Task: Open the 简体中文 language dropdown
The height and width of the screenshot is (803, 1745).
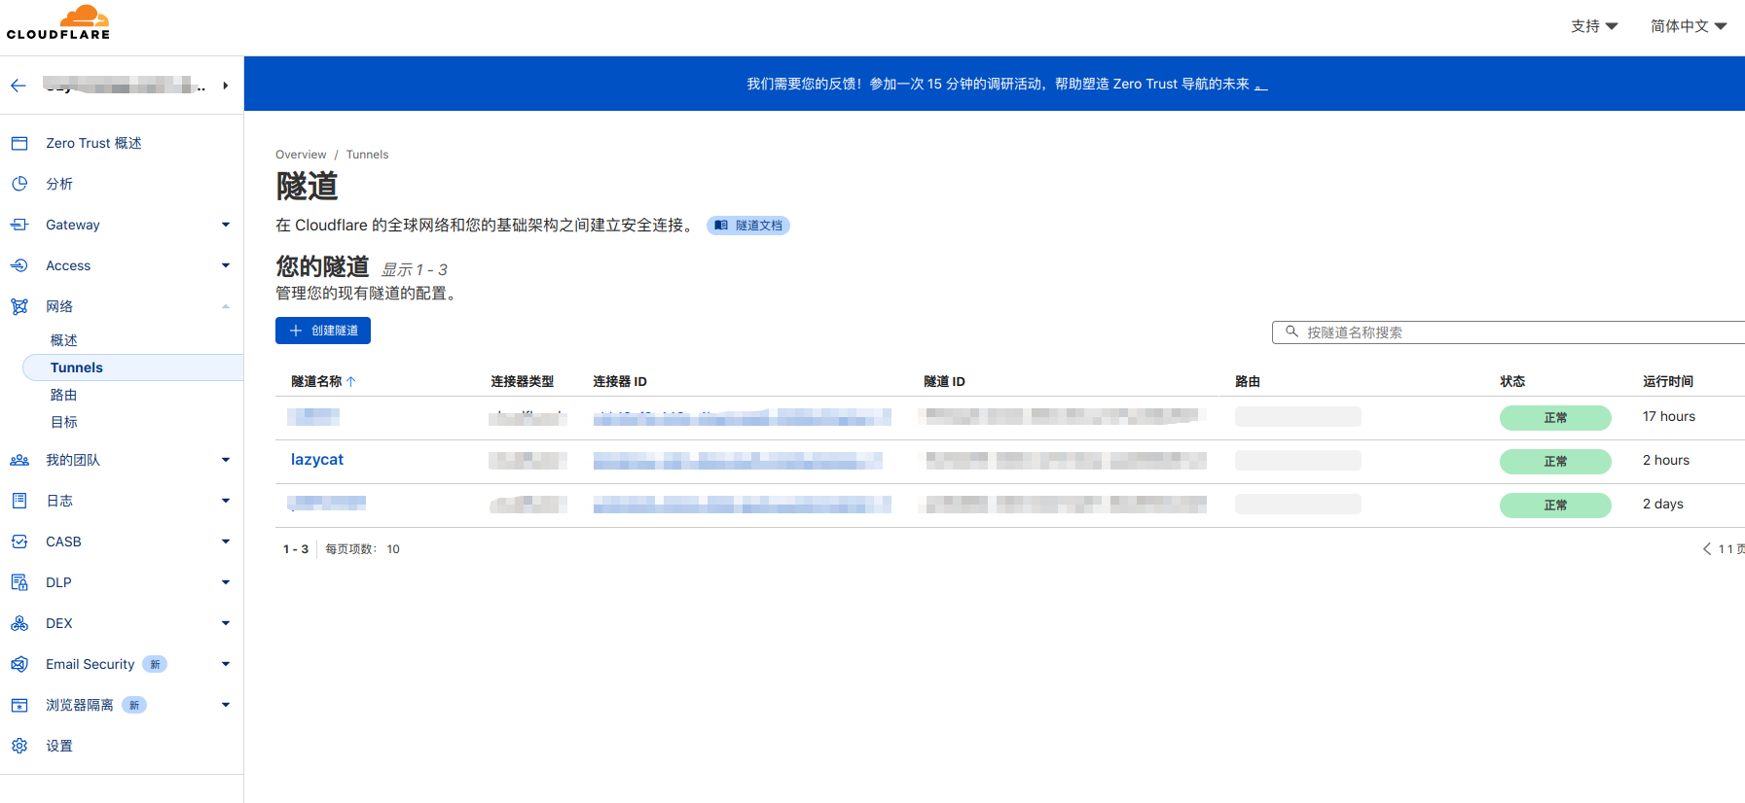Action: [1689, 26]
